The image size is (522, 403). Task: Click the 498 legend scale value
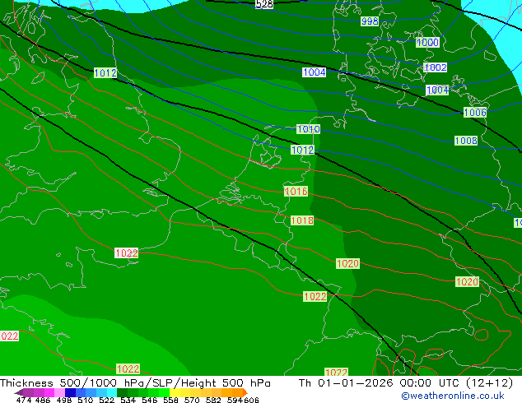[64, 400]
